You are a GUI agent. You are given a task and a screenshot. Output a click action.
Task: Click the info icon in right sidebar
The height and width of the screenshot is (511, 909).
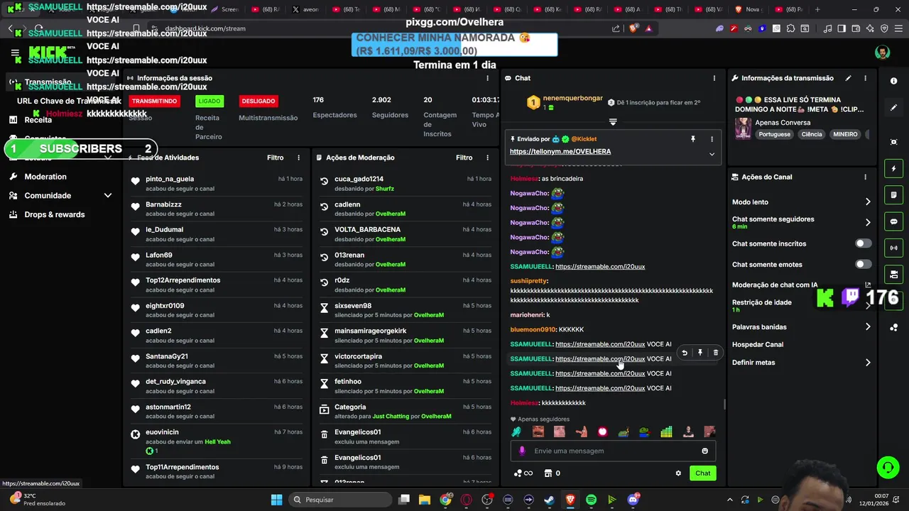pyautogui.click(x=893, y=81)
